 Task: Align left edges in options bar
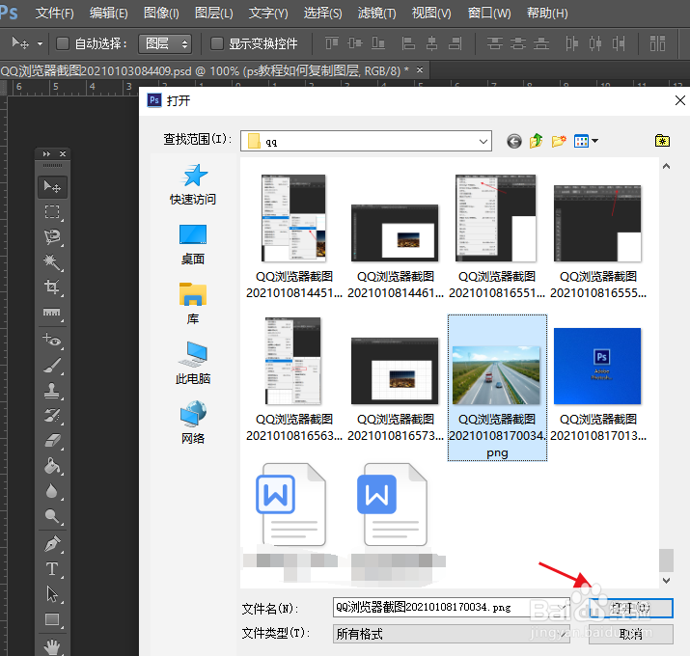point(408,43)
